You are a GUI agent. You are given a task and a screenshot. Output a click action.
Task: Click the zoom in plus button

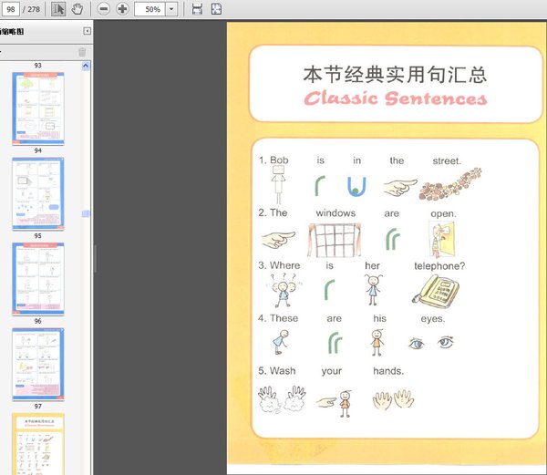[x=122, y=9]
